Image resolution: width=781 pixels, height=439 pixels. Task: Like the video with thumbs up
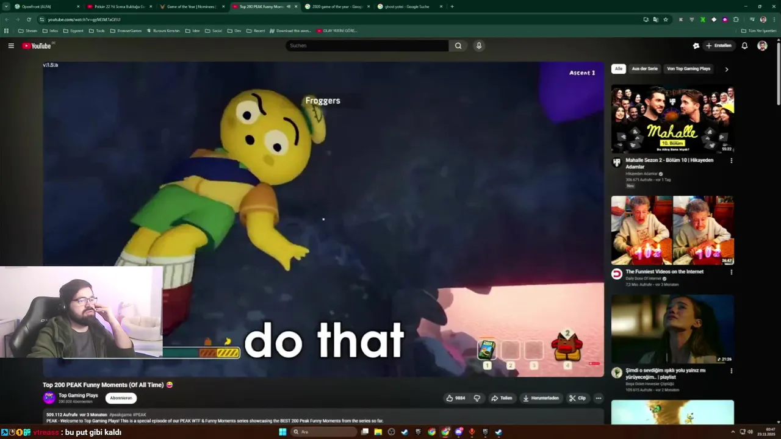click(456, 398)
